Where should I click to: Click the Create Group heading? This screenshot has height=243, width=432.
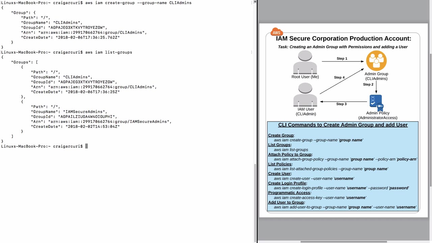click(281, 135)
